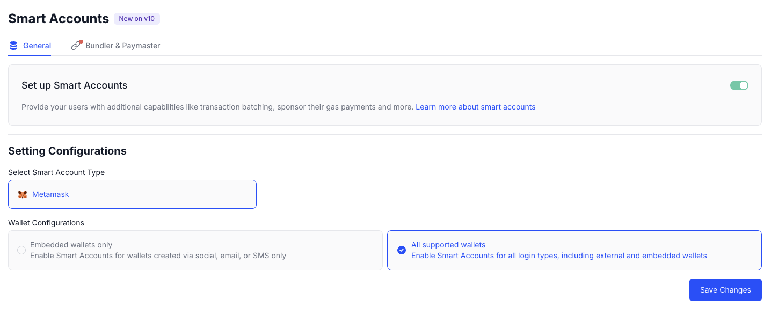Viewport: 771px width, 335px height.
Task: Select the All supported wallets option
Action: pos(574,250)
